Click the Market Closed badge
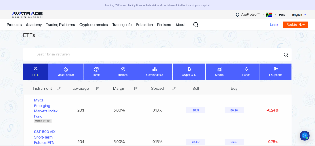 pyautogui.click(x=43, y=121)
